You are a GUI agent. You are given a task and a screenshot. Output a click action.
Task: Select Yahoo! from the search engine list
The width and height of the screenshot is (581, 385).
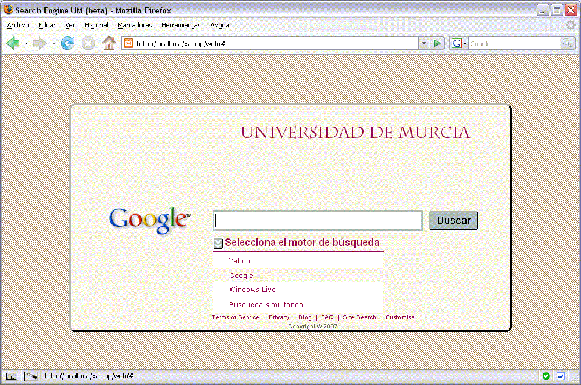(241, 261)
